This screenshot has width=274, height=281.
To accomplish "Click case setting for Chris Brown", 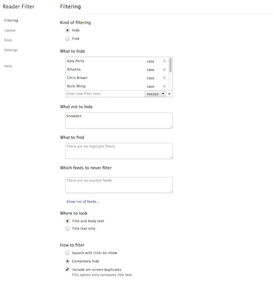I will tap(150, 78).
